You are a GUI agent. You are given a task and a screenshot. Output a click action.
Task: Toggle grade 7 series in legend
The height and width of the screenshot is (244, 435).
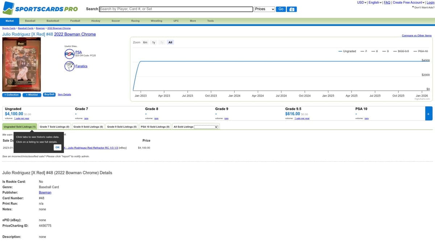[364, 51]
